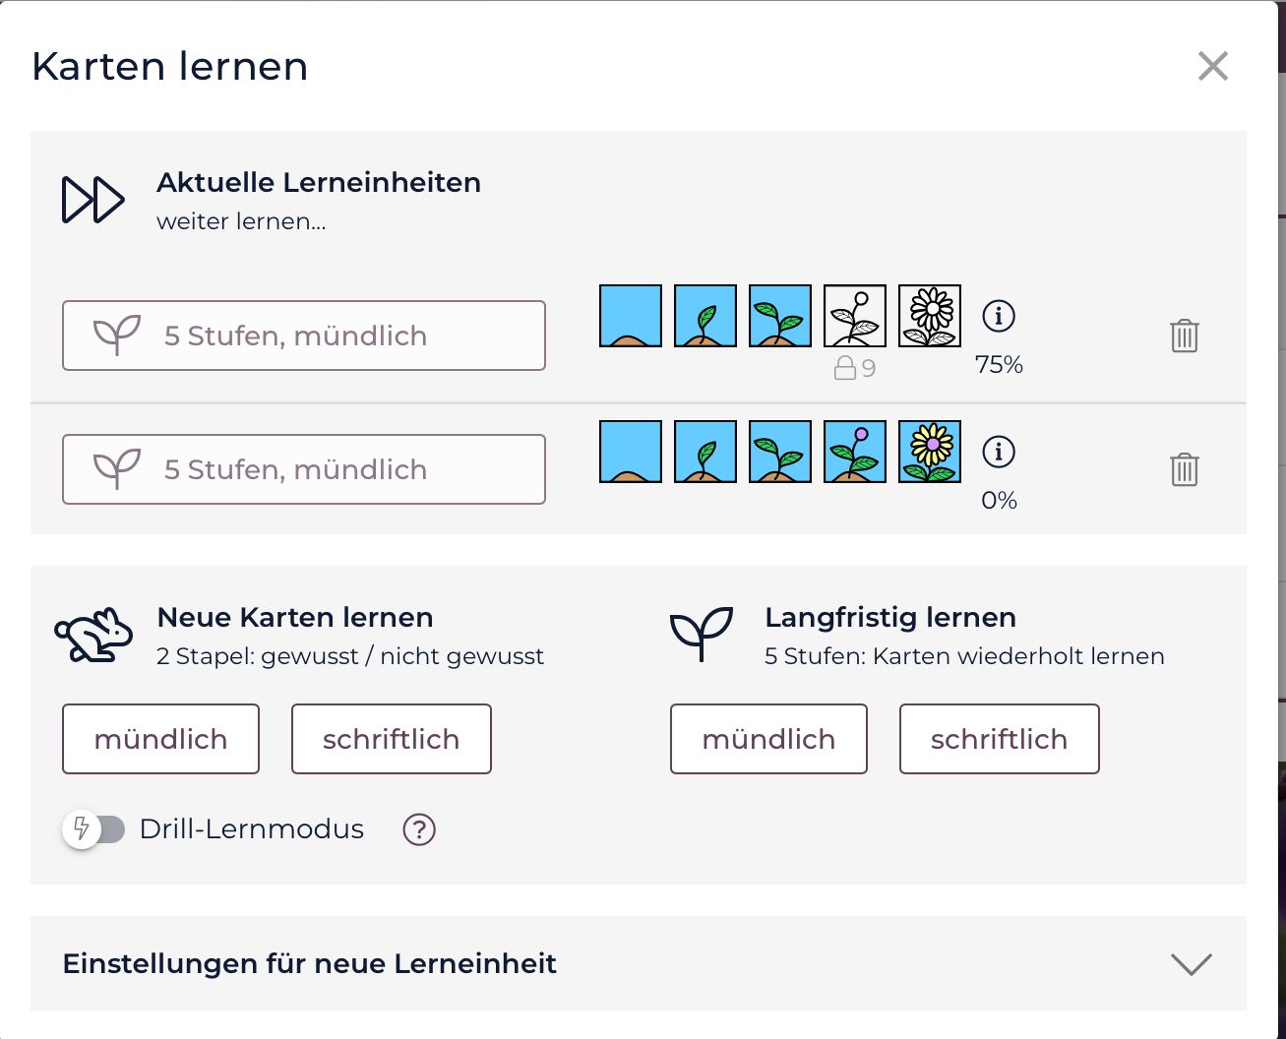Enable the Drill-Lernmodus switch

94,829
